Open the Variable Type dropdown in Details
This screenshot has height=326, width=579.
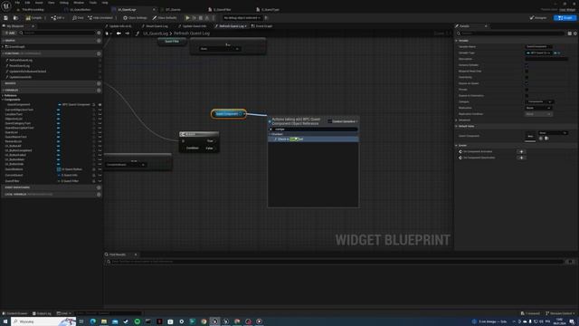[539, 53]
